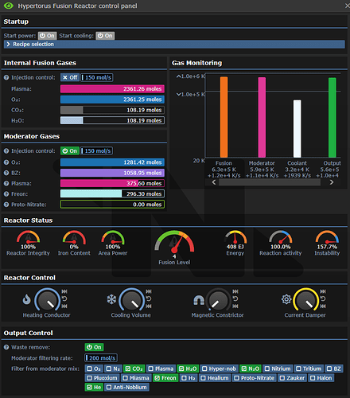Click the moderator filtering rate input field

101,358
